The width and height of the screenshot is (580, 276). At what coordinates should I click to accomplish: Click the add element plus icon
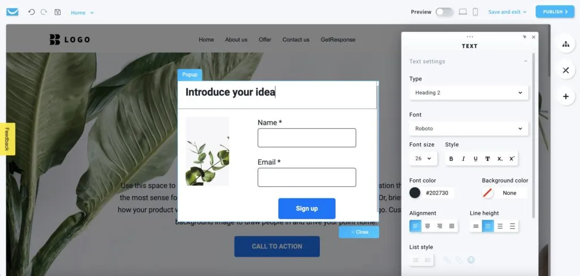click(x=566, y=96)
